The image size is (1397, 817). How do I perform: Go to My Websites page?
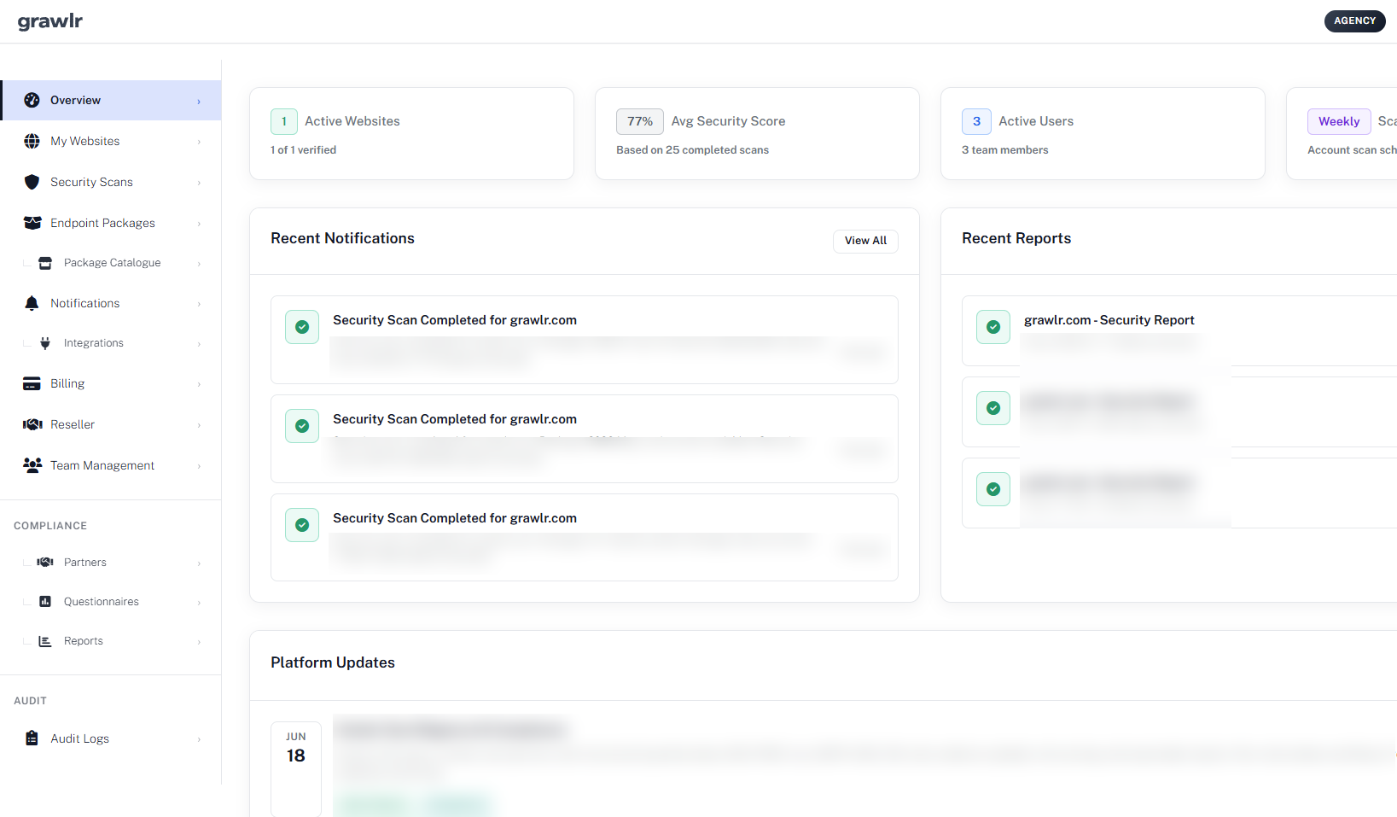111,141
